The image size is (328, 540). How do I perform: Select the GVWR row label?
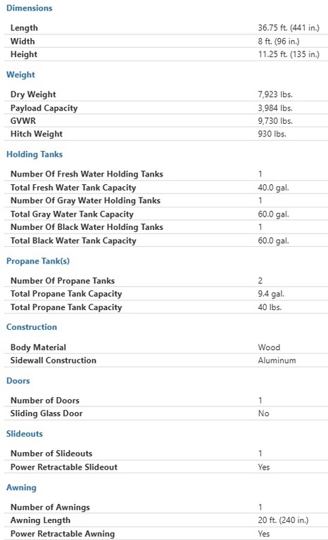23,121
